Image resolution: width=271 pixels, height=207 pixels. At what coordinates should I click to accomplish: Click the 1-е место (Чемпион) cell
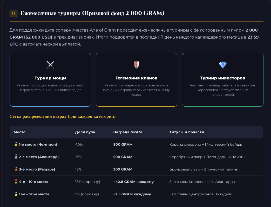click(x=38, y=144)
